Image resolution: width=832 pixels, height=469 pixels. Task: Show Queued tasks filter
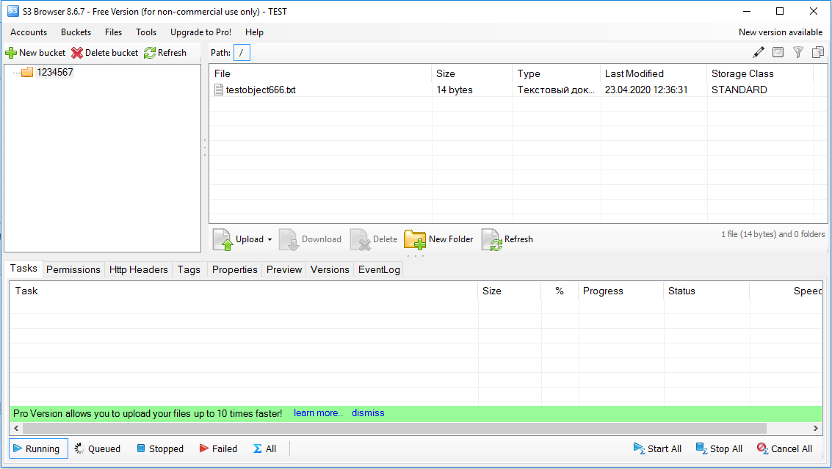(98, 449)
